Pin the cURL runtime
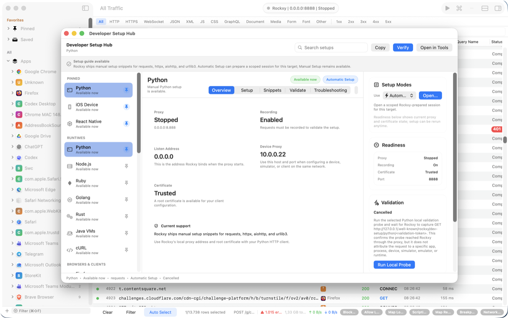The width and height of the screenshot is (508, 318). click(x=126, y=250)
